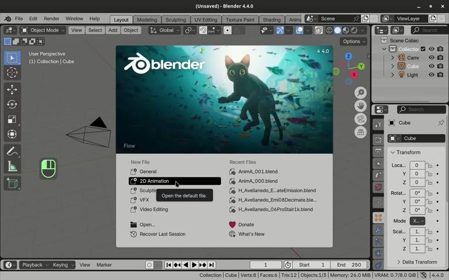449x280 pixels.
Task: Toggle the Collection exclude checkbox
Action: coord(423,49)
